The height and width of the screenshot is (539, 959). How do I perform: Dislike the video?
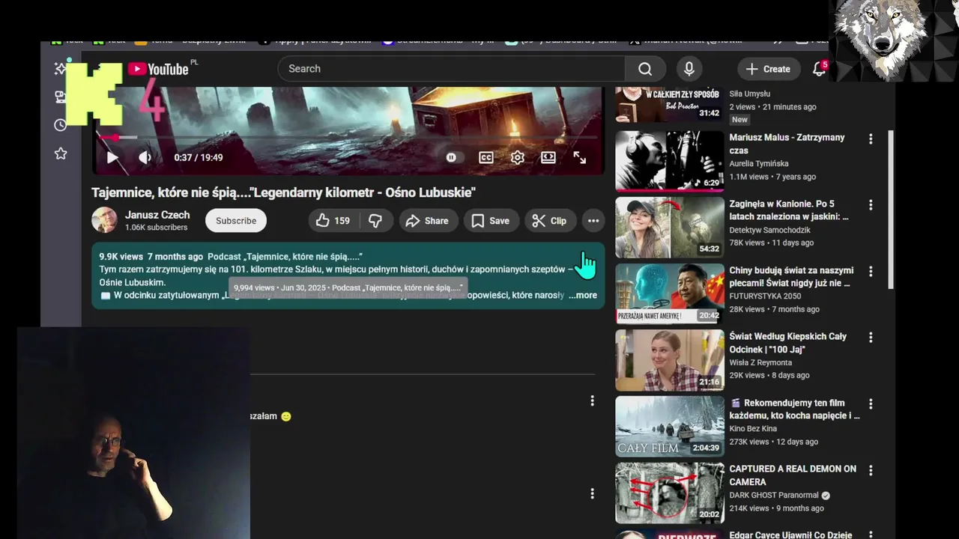pyautogui.click(x=375, y=221)
